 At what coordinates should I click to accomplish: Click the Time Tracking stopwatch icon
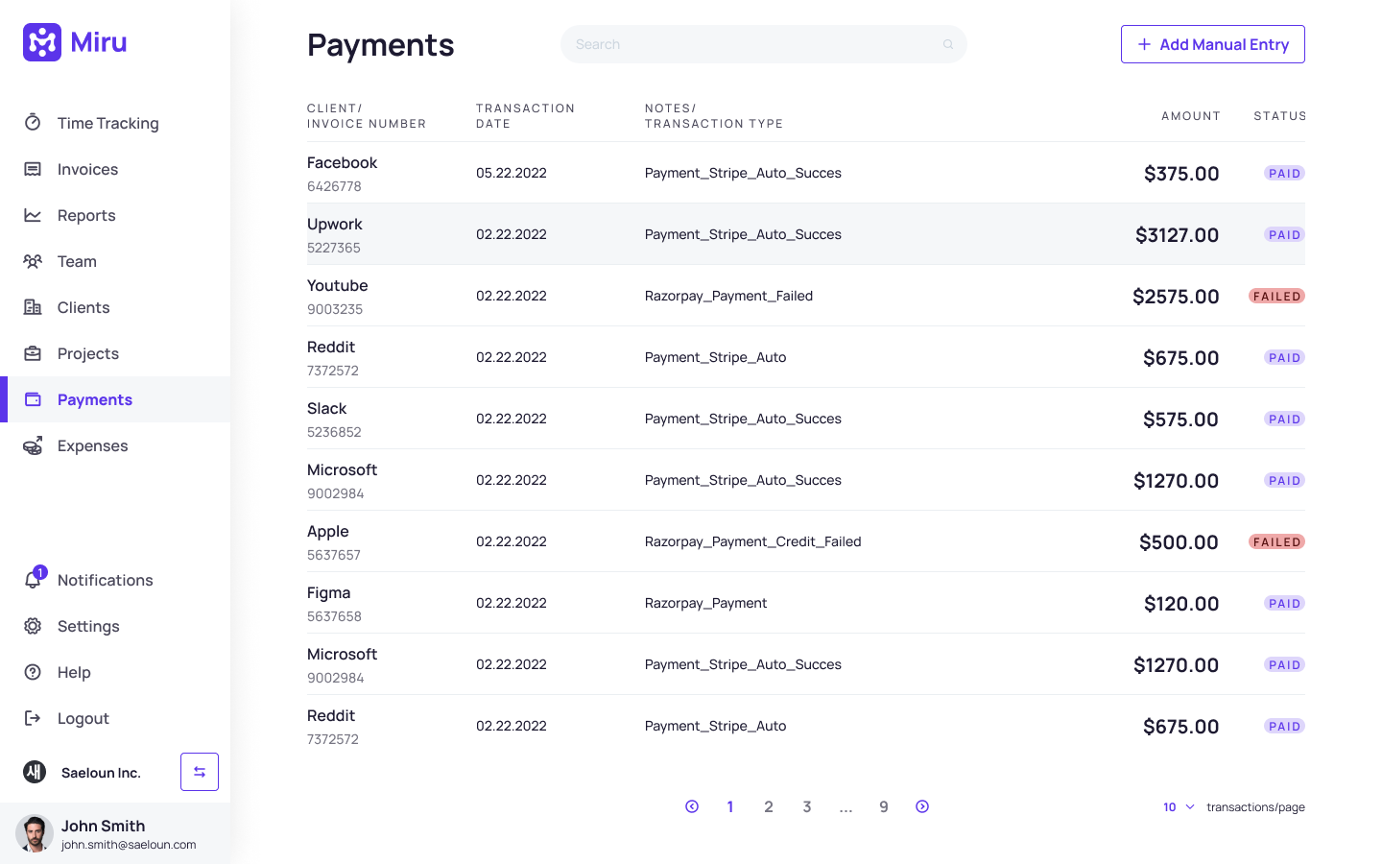[x=33, y=122]
